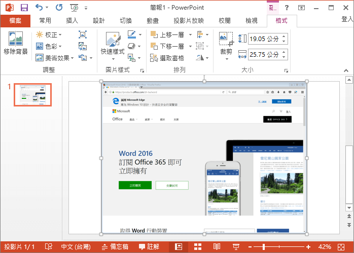Click zoom in plus button
The image size is (354, 253).
(308, 247)
